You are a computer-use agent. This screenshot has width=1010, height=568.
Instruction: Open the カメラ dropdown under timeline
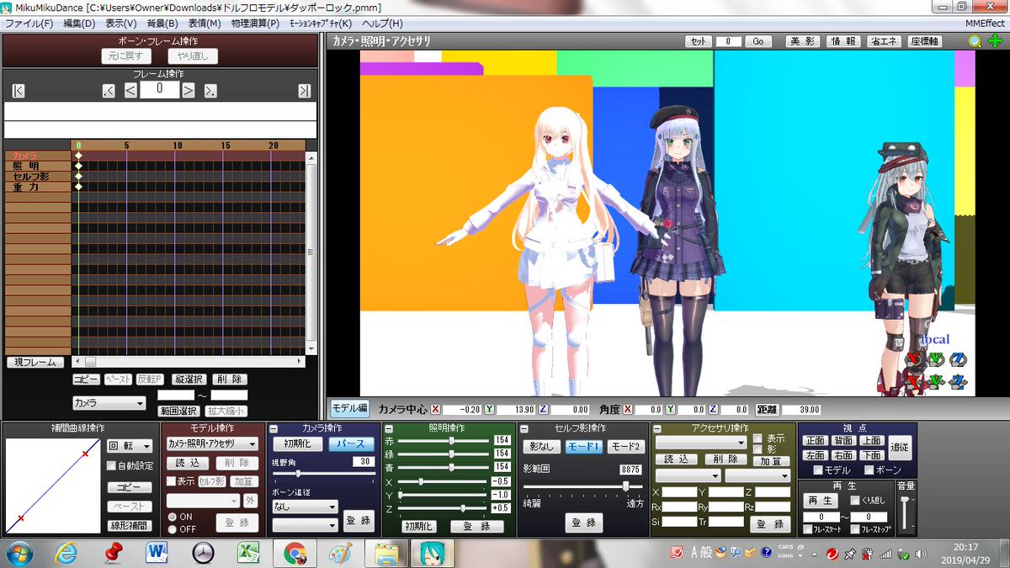(x=109, y=403)
